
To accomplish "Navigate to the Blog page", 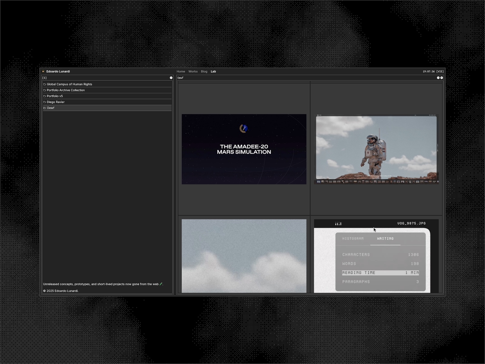I will [204, 72].
